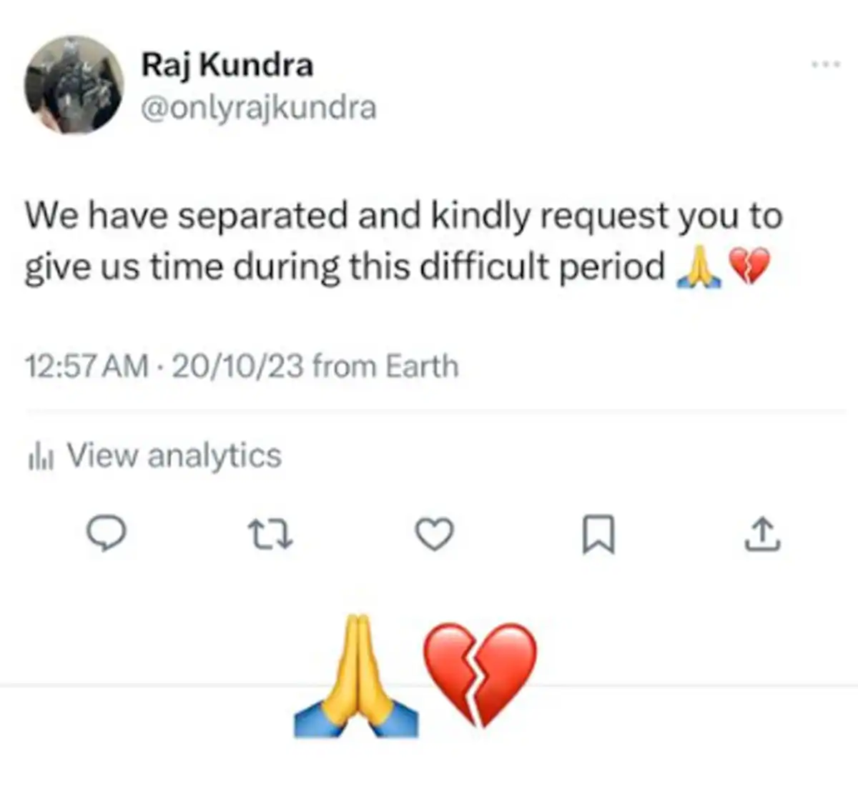
Task: Open the @onlyrajkundra handle
Action: [x=258, y=108]
